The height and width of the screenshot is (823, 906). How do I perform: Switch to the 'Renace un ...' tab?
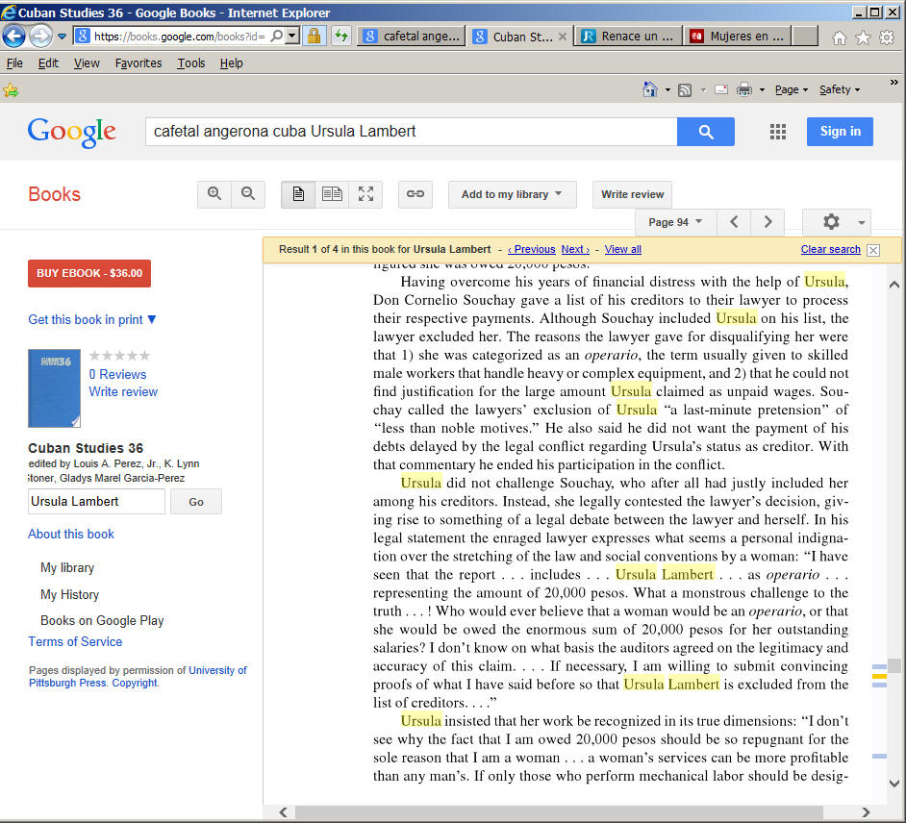pyautogui.click(x=628, y=37)
